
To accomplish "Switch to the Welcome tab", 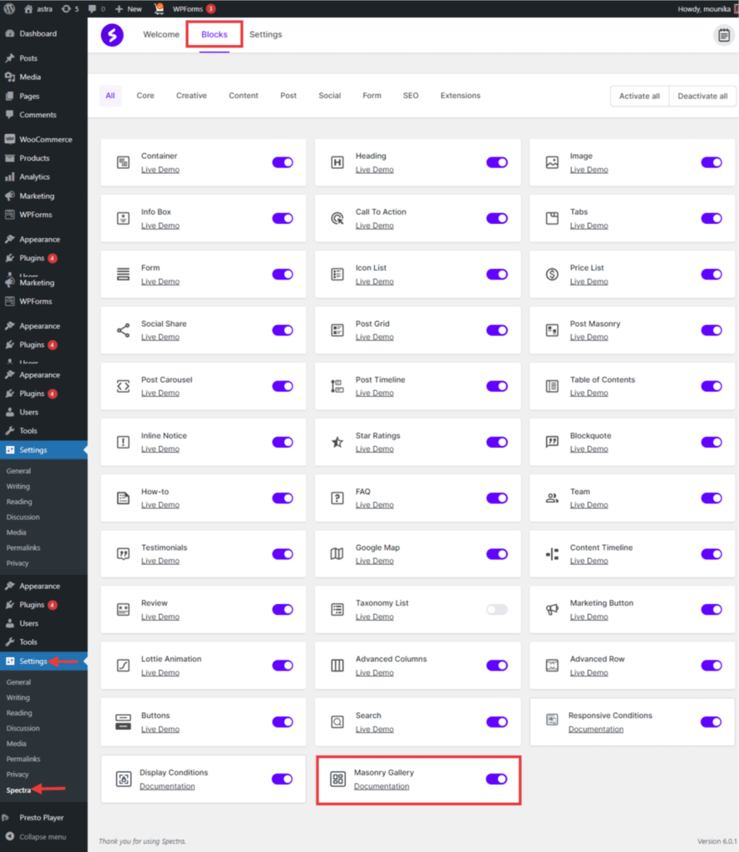I will click(161, 35).
